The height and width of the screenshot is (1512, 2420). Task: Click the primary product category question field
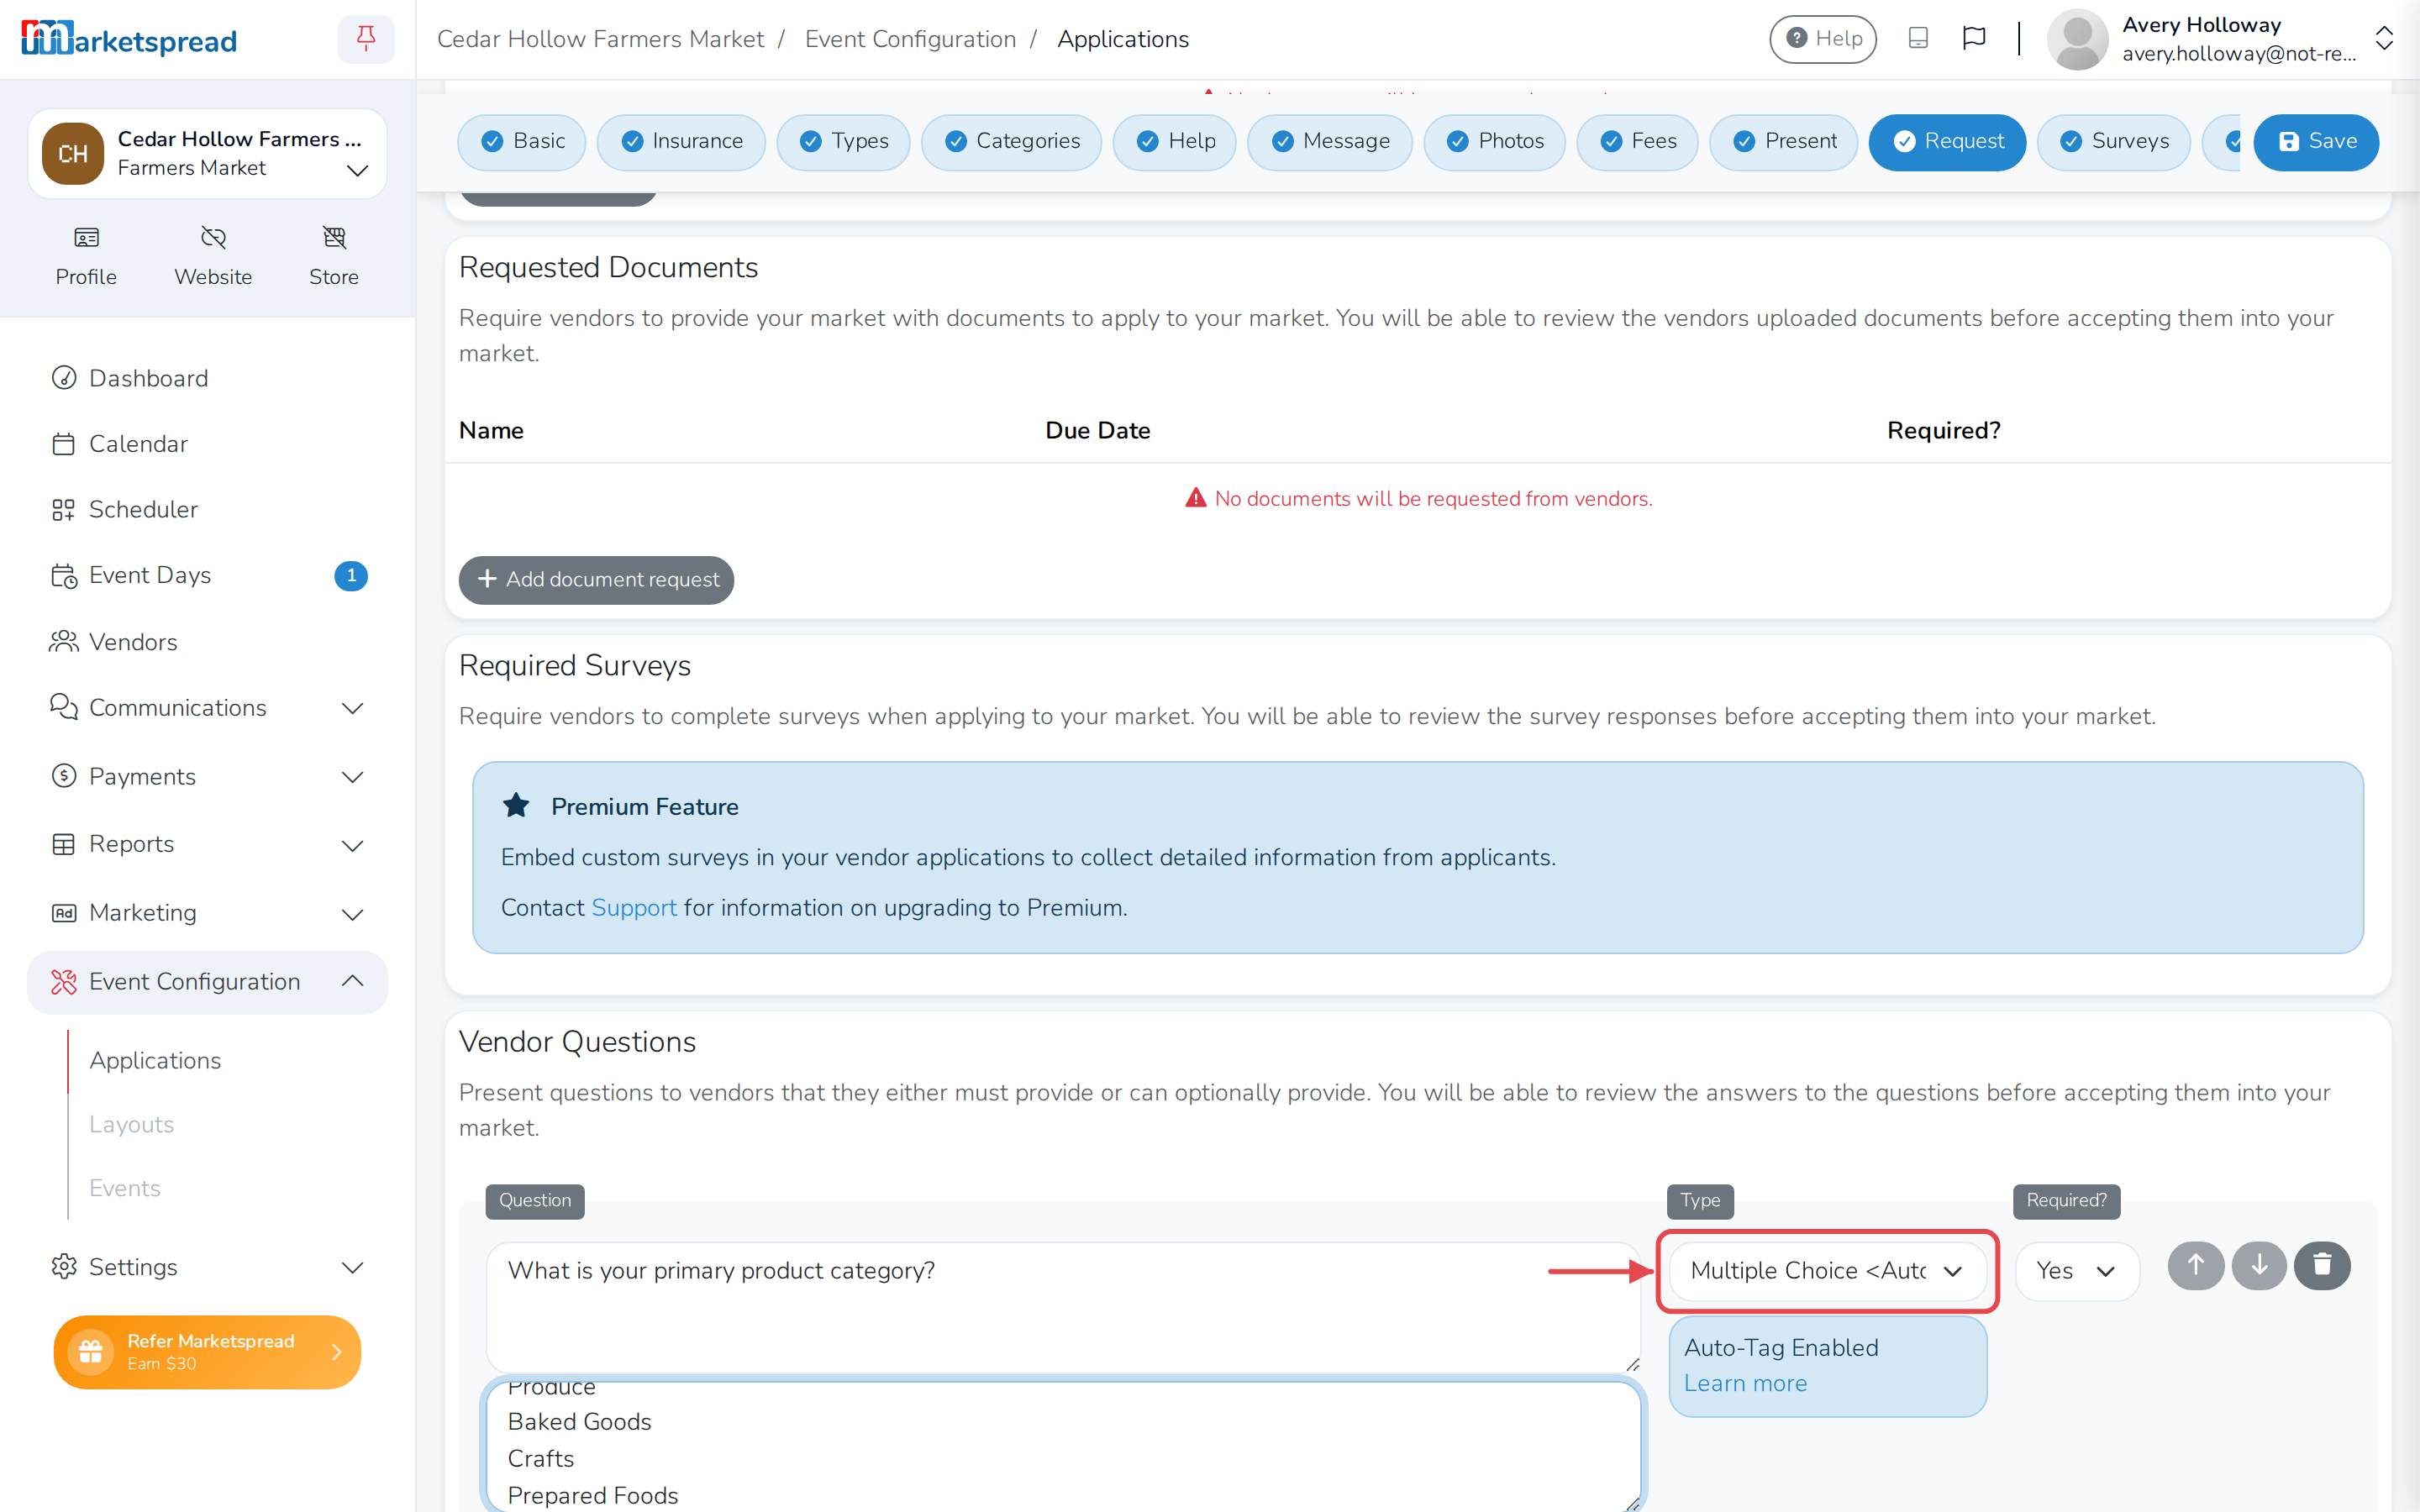point(1063,1307)
